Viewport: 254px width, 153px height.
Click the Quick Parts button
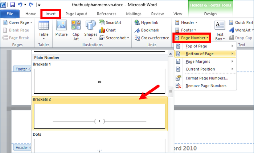click(241, 22)
